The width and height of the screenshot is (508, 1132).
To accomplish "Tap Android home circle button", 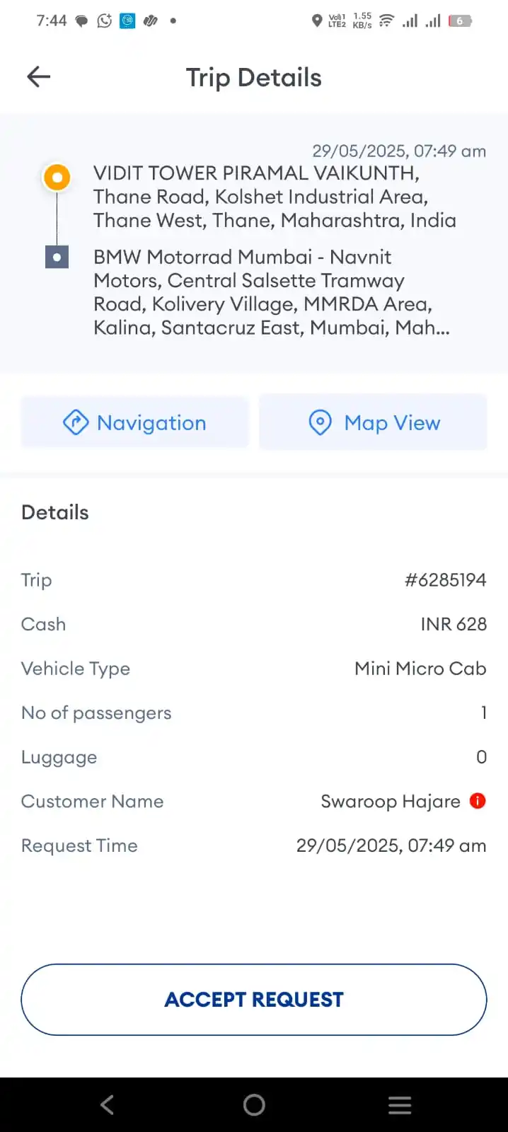I will (254, 1104).
